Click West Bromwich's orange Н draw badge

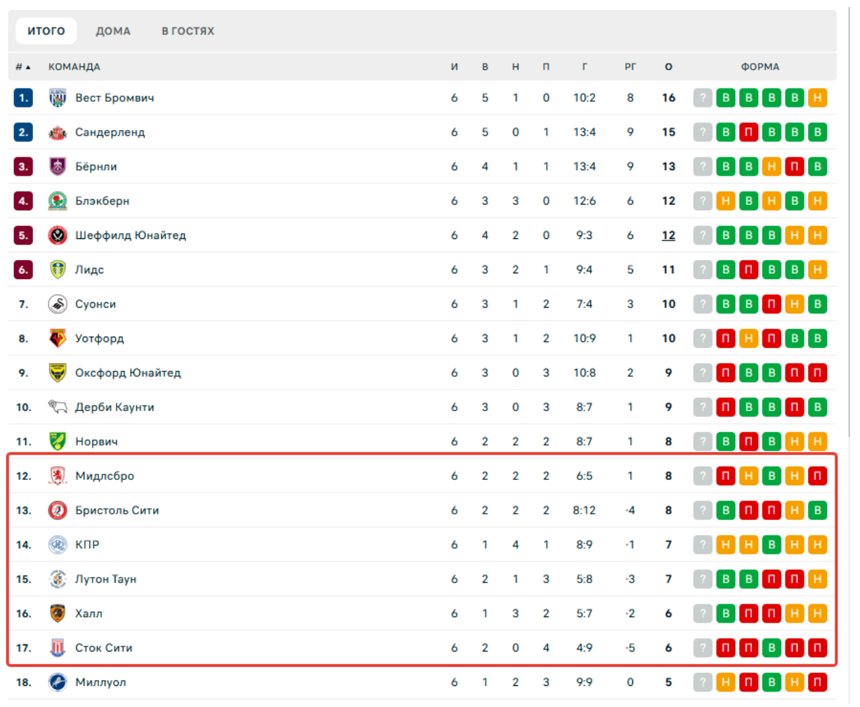817,98
